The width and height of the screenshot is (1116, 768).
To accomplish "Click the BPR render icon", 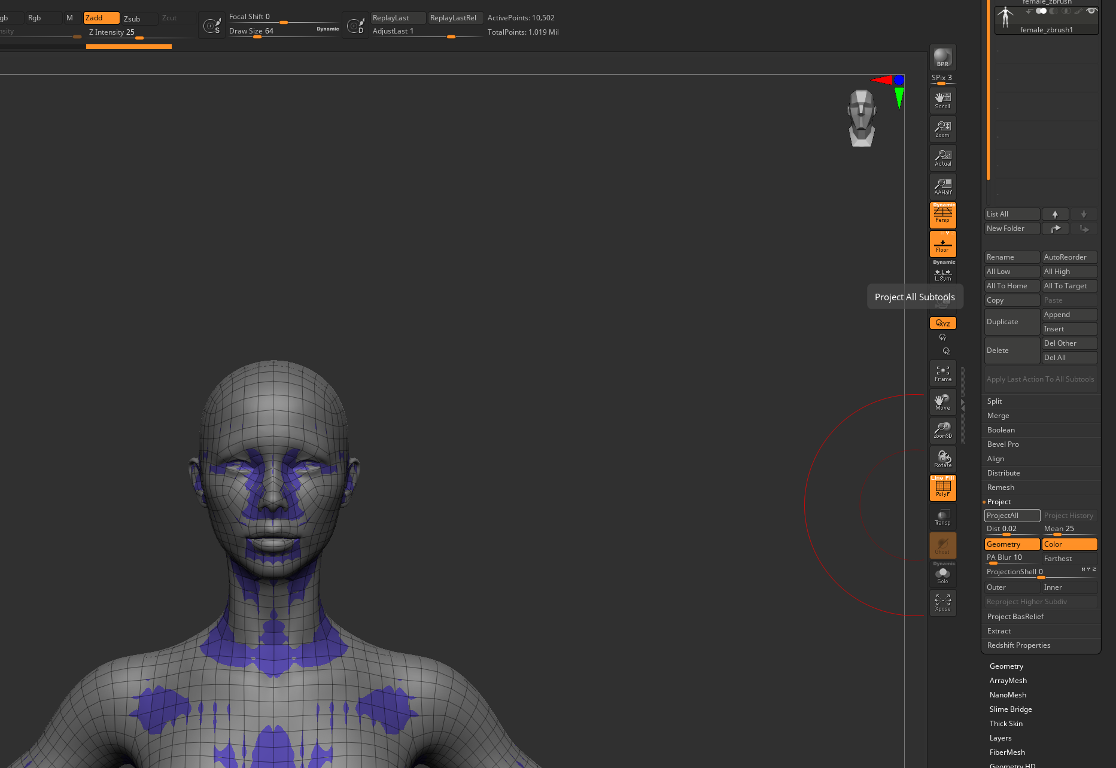I will coord(942,58).
